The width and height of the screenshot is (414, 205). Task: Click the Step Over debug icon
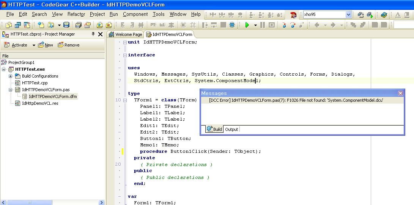[x=293, y=25]
